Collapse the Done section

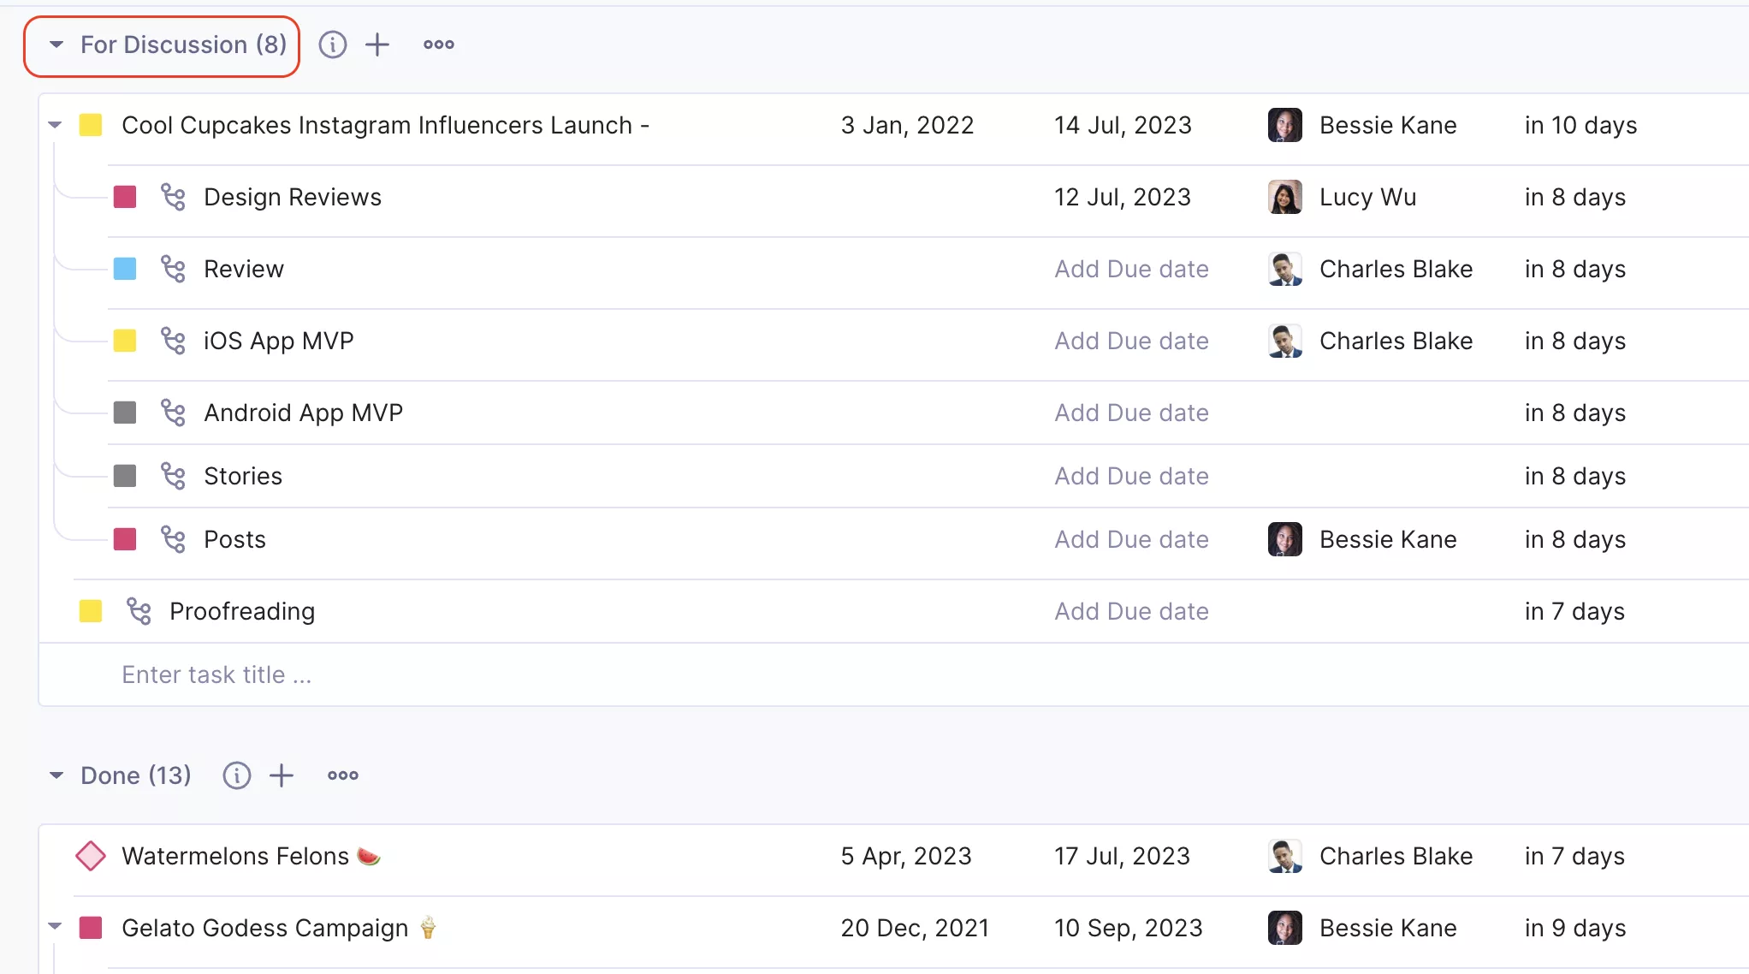(56, 775)
